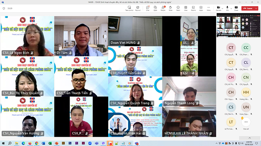This screenshot has height=146, width=261.
Task: Select CSII_Bùi Thị Thúy Quyên video tile
Action: [27, 76]
